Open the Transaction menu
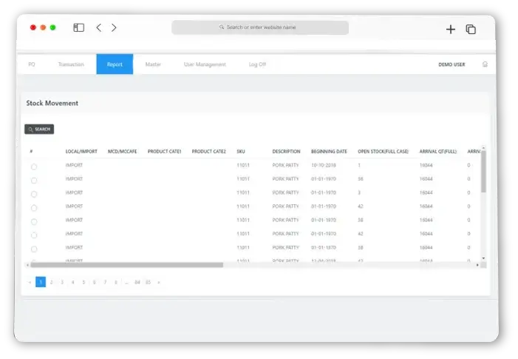 [x=71, y=64]
